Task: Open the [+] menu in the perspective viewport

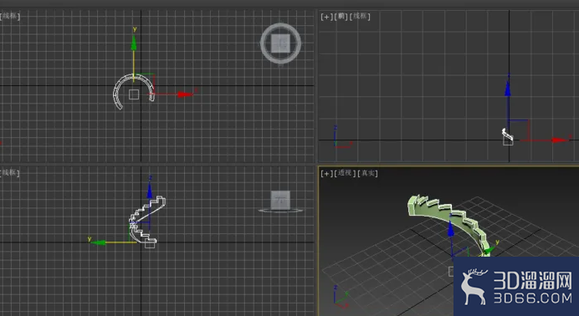Action: pos(326,173)
